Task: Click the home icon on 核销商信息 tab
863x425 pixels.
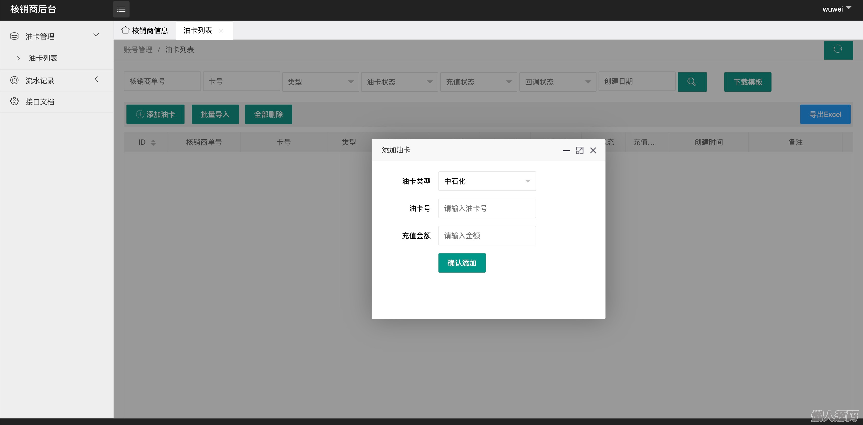Action: tap(125, 30)
